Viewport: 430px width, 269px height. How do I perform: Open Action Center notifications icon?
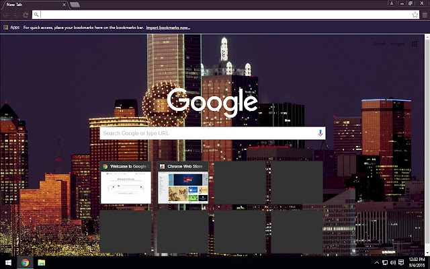click(401, 263)
